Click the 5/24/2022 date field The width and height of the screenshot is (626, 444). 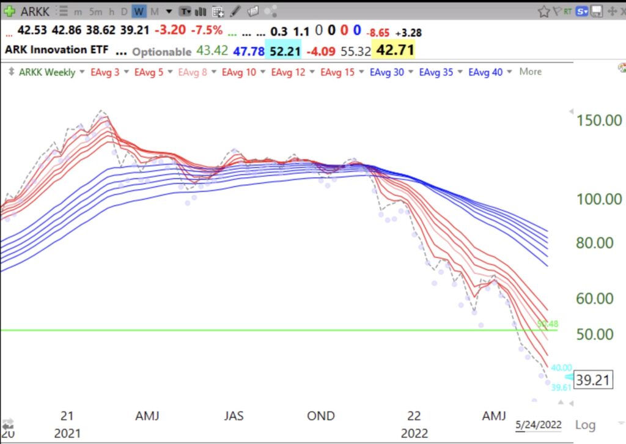pyautogui.click(x=539, y=424)
